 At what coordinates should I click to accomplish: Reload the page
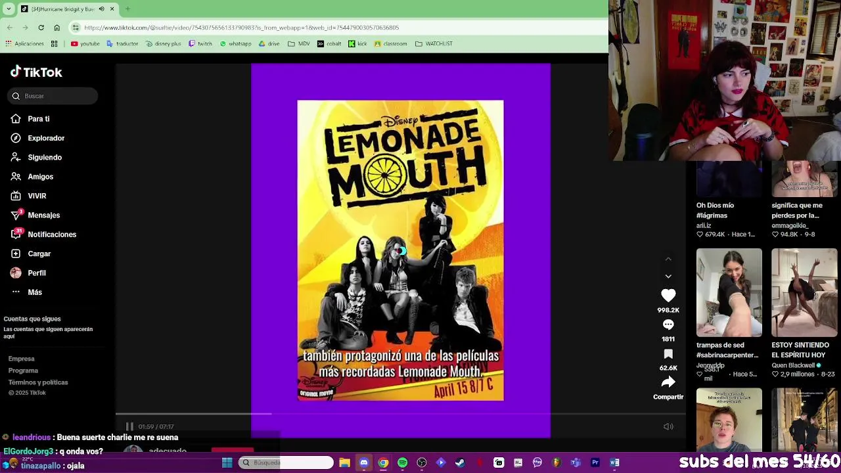click(41, 28)
